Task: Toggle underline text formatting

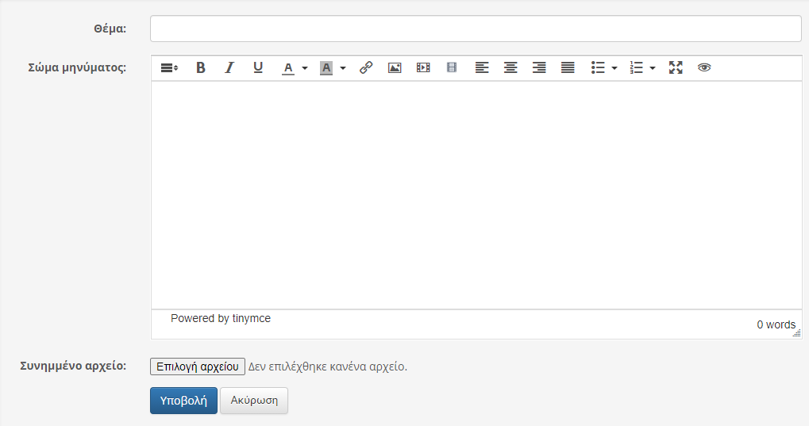Action: click(x=258, y=68)
